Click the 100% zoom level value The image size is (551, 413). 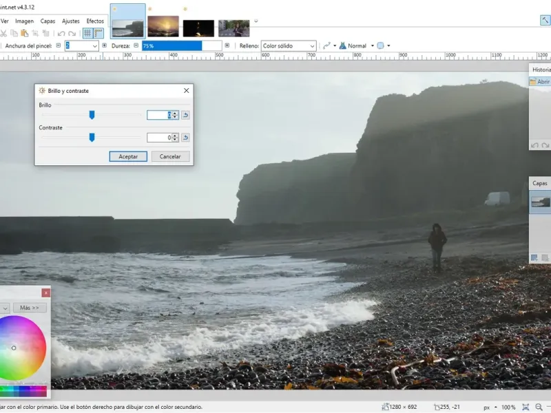tap(508, 407)
